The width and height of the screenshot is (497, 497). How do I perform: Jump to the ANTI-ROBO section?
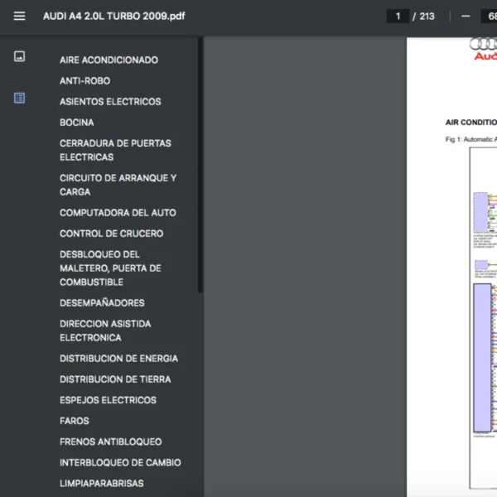pyautogui.click(x=84, y=81)
